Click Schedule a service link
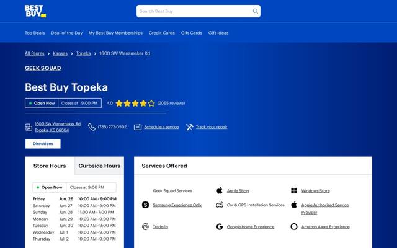This screenshot has width=397, height=248. click(161, 127)
